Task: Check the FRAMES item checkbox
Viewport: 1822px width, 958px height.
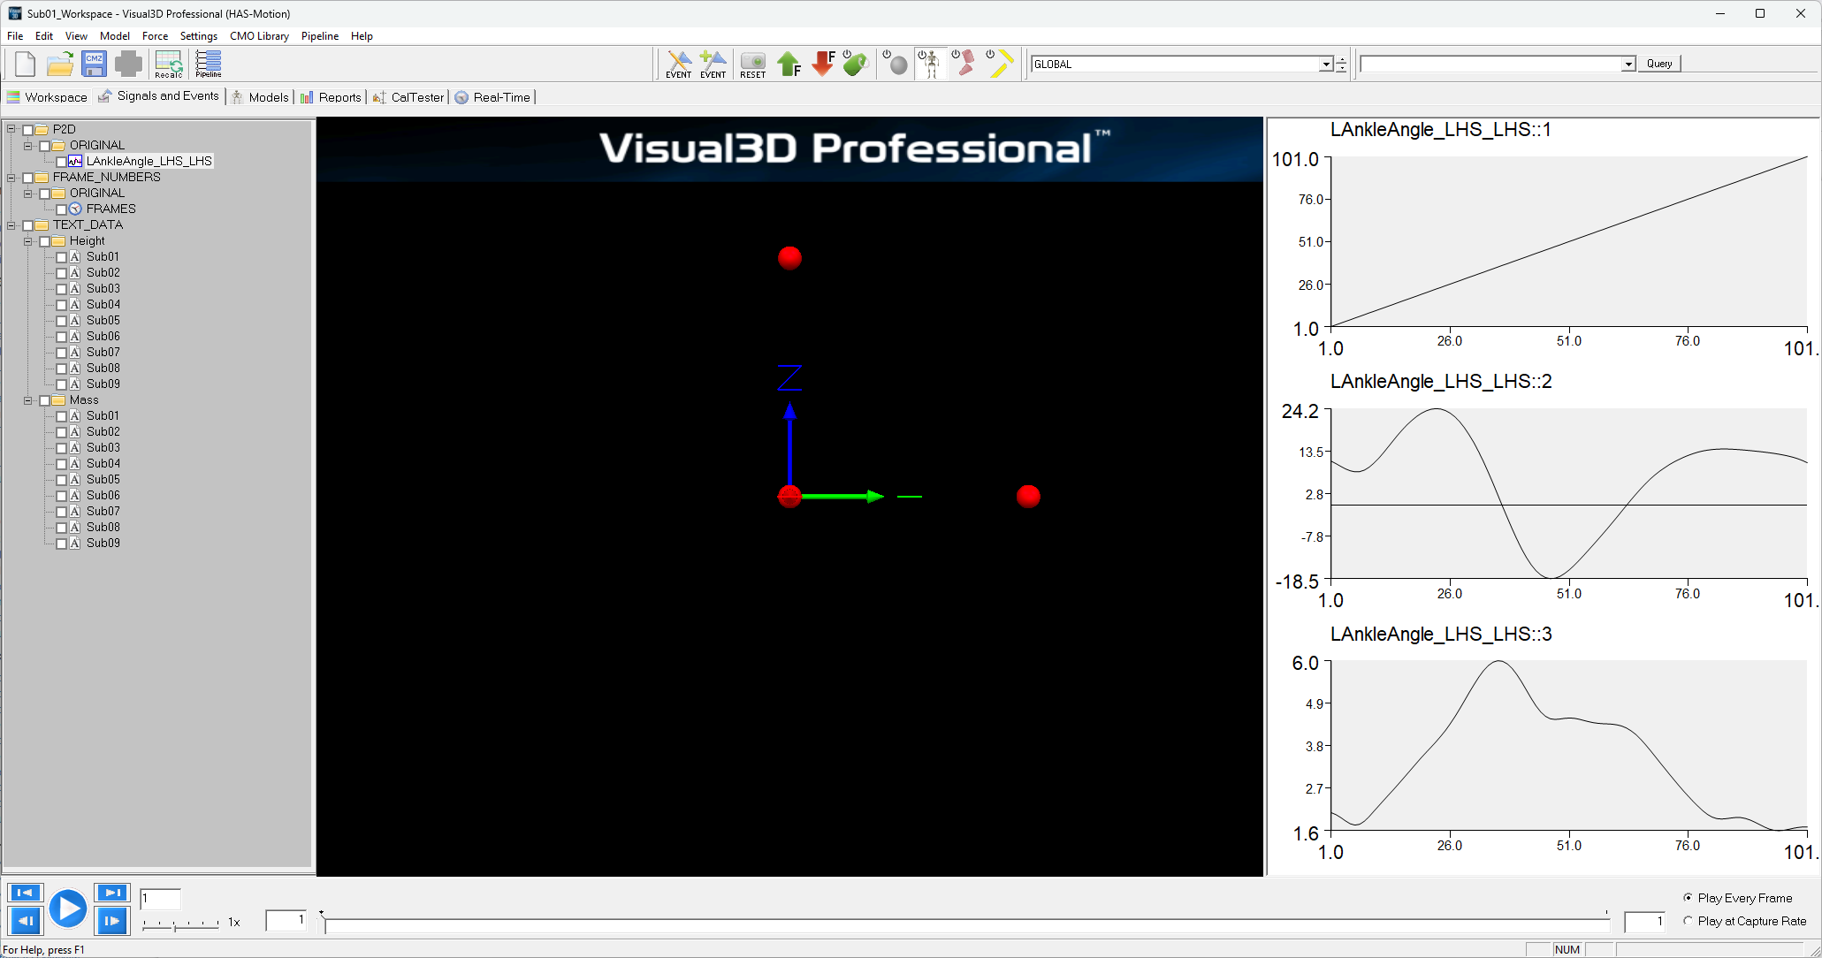Action: pyautogui.click(x=61, y=209)
